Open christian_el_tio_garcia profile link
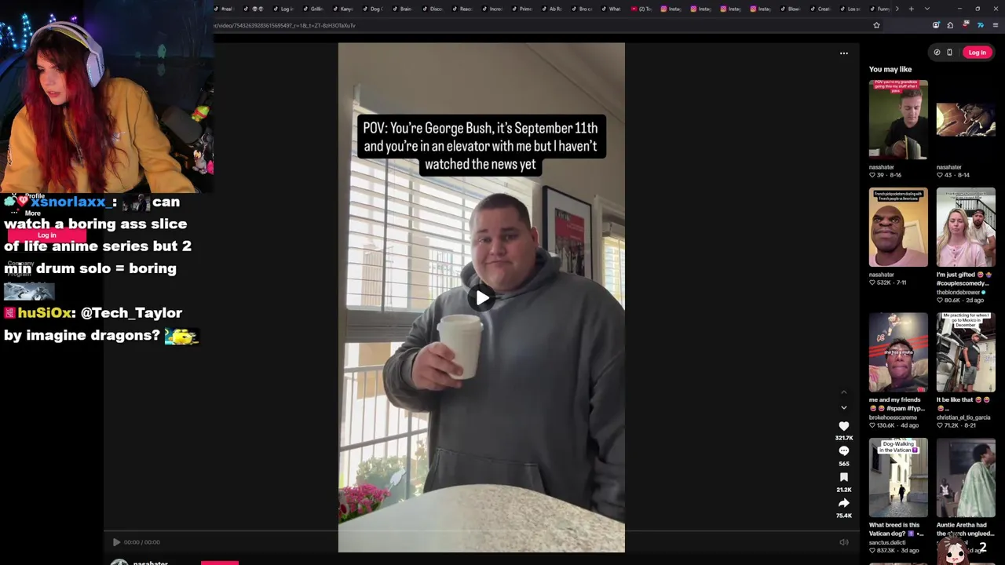 [x=963, y=417]
